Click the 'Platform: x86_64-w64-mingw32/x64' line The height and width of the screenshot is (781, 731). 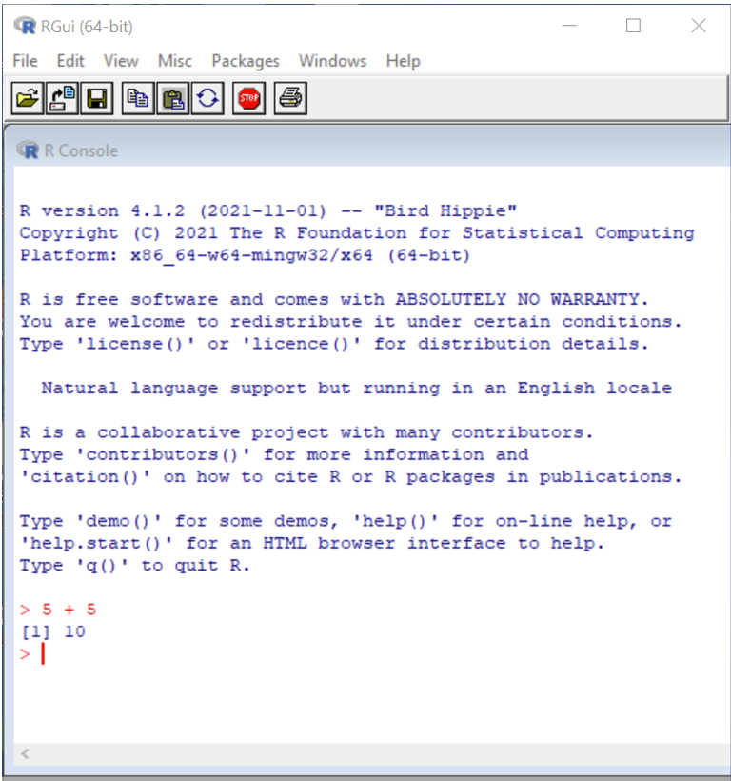coord(245,255)
